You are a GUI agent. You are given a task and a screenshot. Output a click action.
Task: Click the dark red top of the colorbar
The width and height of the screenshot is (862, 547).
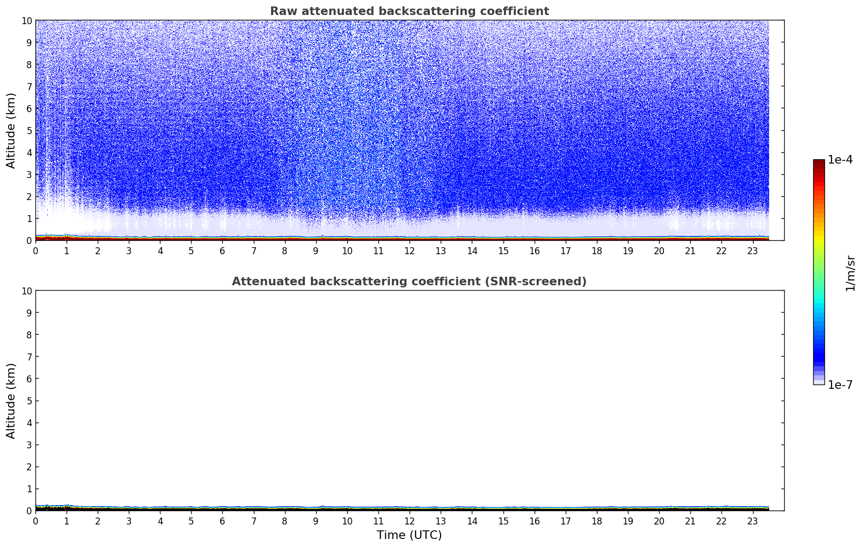(x=819, y=164)
